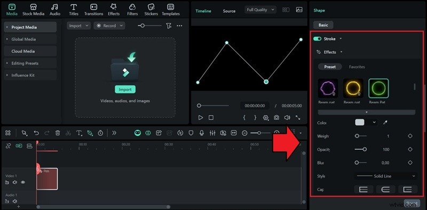
Task: Add keyframe for Opacity
Action: pos(410,149)
